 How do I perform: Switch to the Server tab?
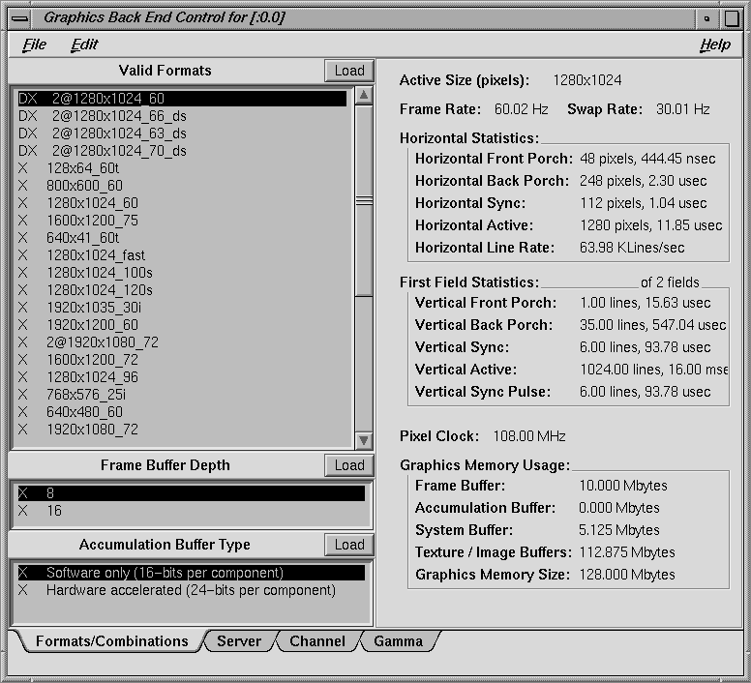pyautogui.click(x=238, y=641)
